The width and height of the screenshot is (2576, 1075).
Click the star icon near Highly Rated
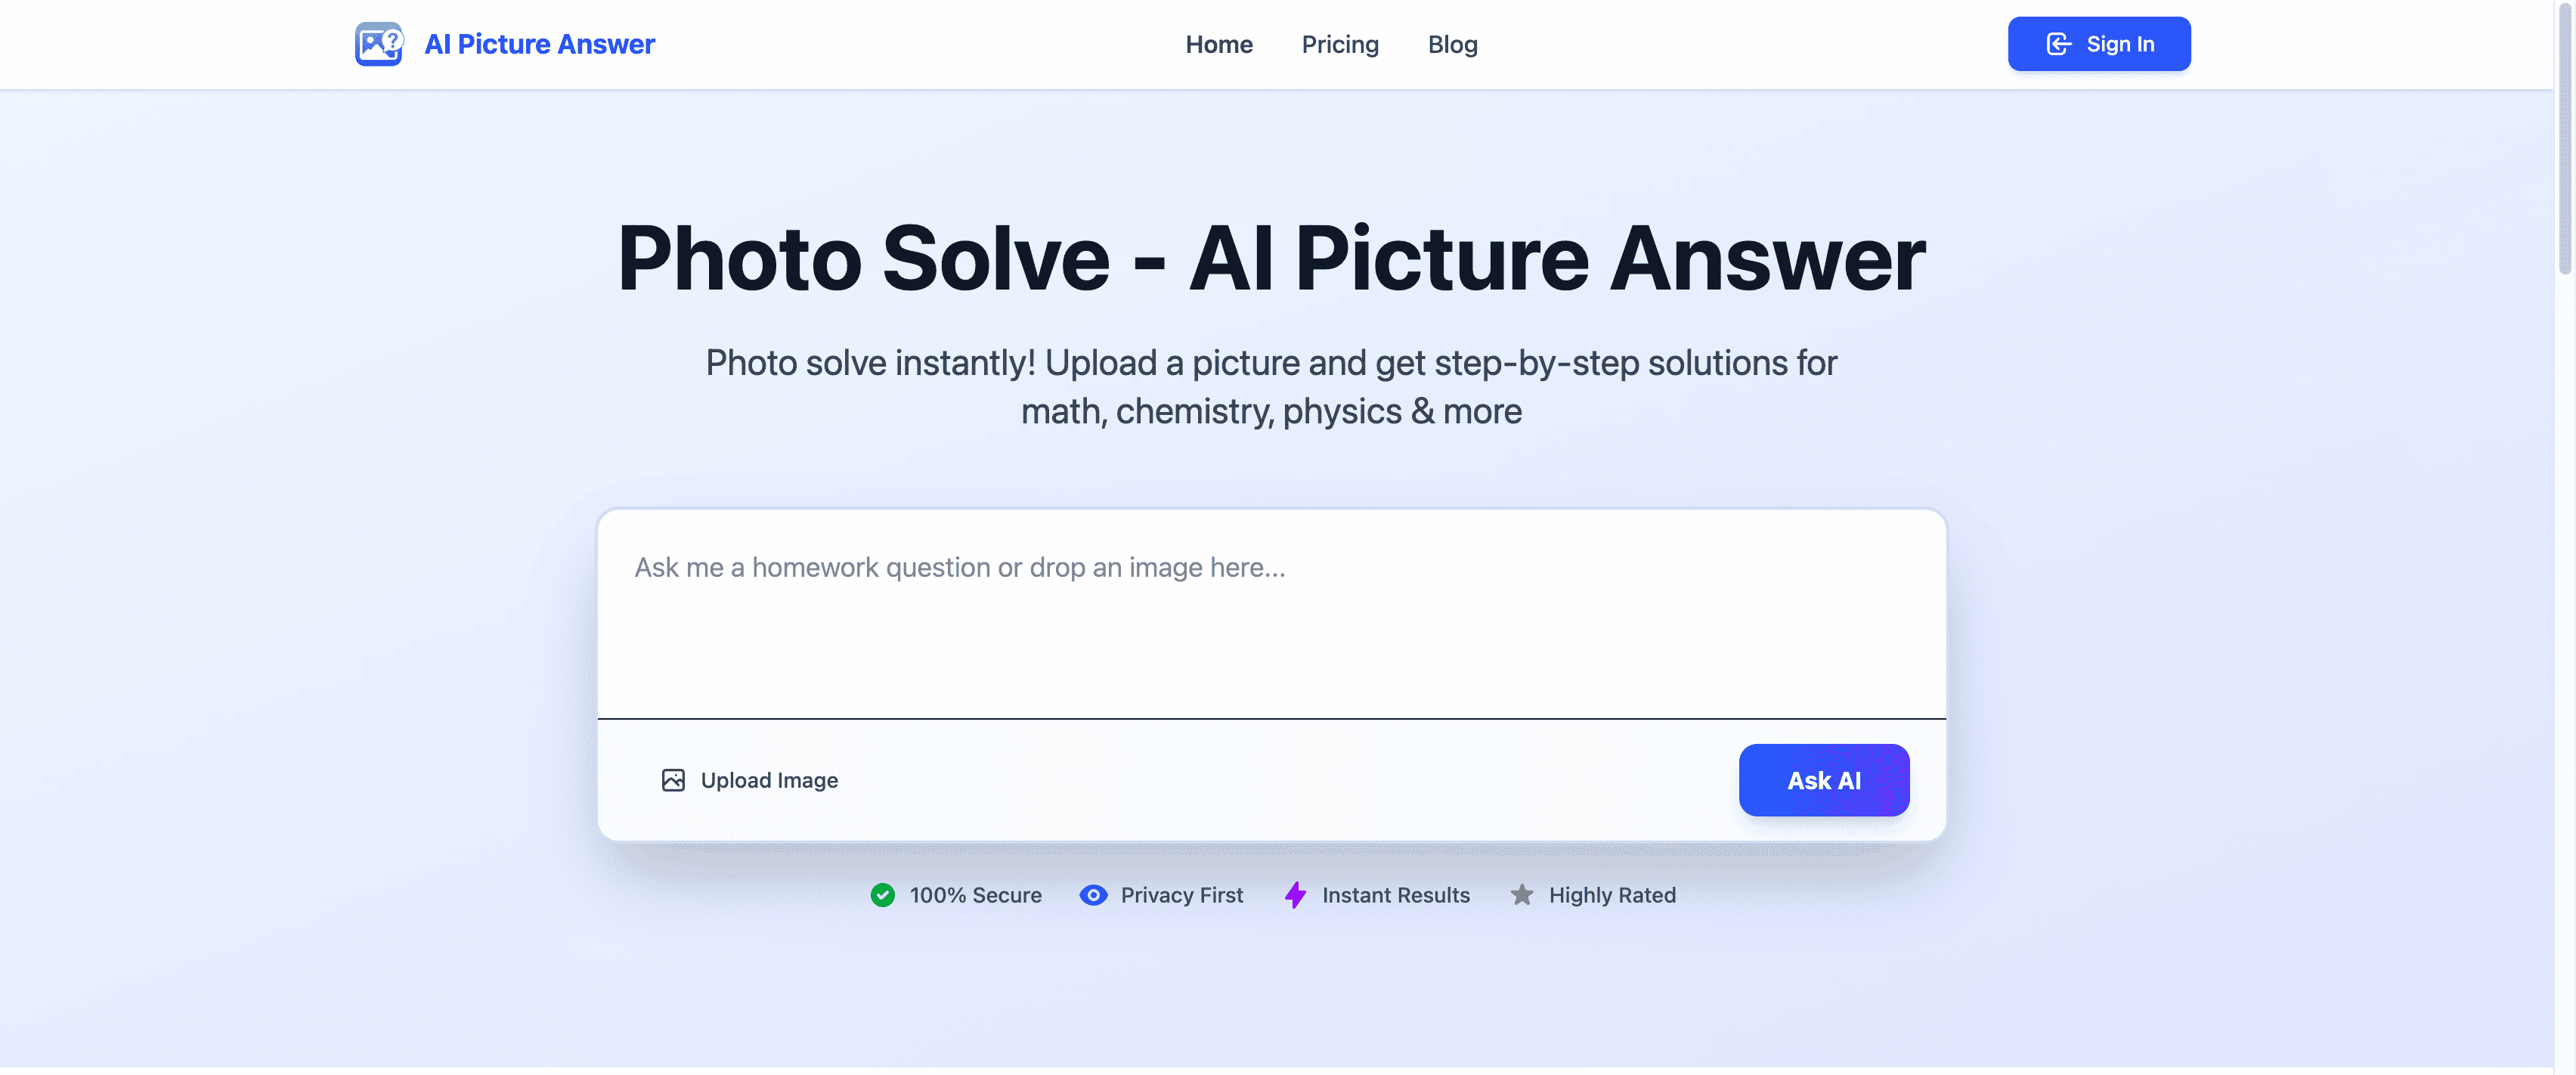pyautogui.click(x=1522, y=895)
